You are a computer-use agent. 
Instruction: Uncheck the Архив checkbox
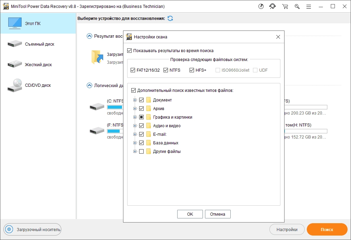pyautogui.click(x=141, y=109)
